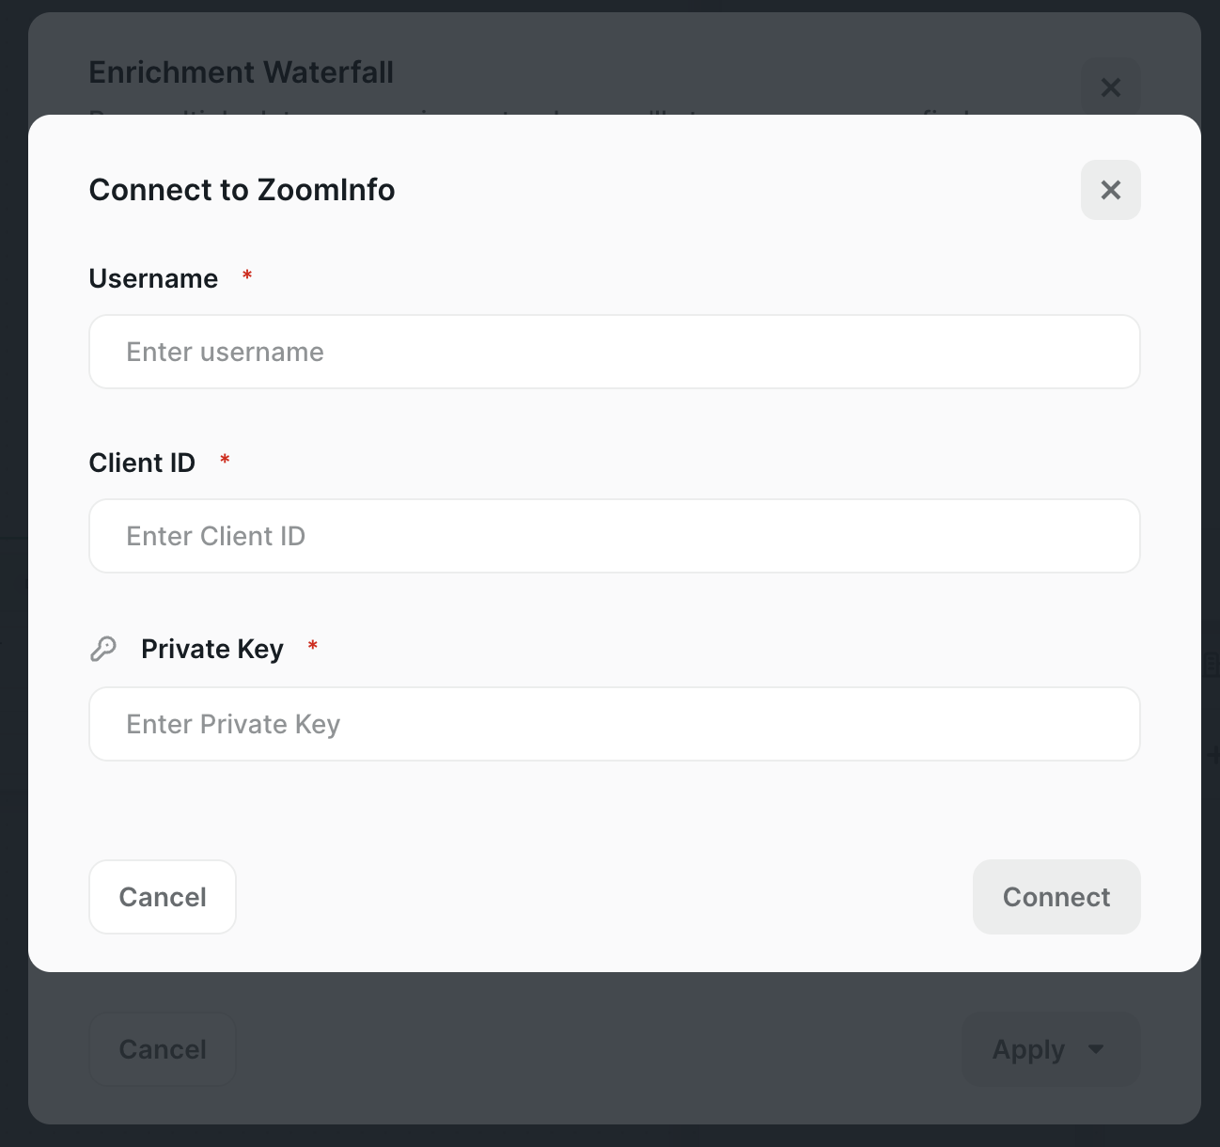Click the Client ID field label
Screen dimensions: 1220x1147
coord(142,462)
